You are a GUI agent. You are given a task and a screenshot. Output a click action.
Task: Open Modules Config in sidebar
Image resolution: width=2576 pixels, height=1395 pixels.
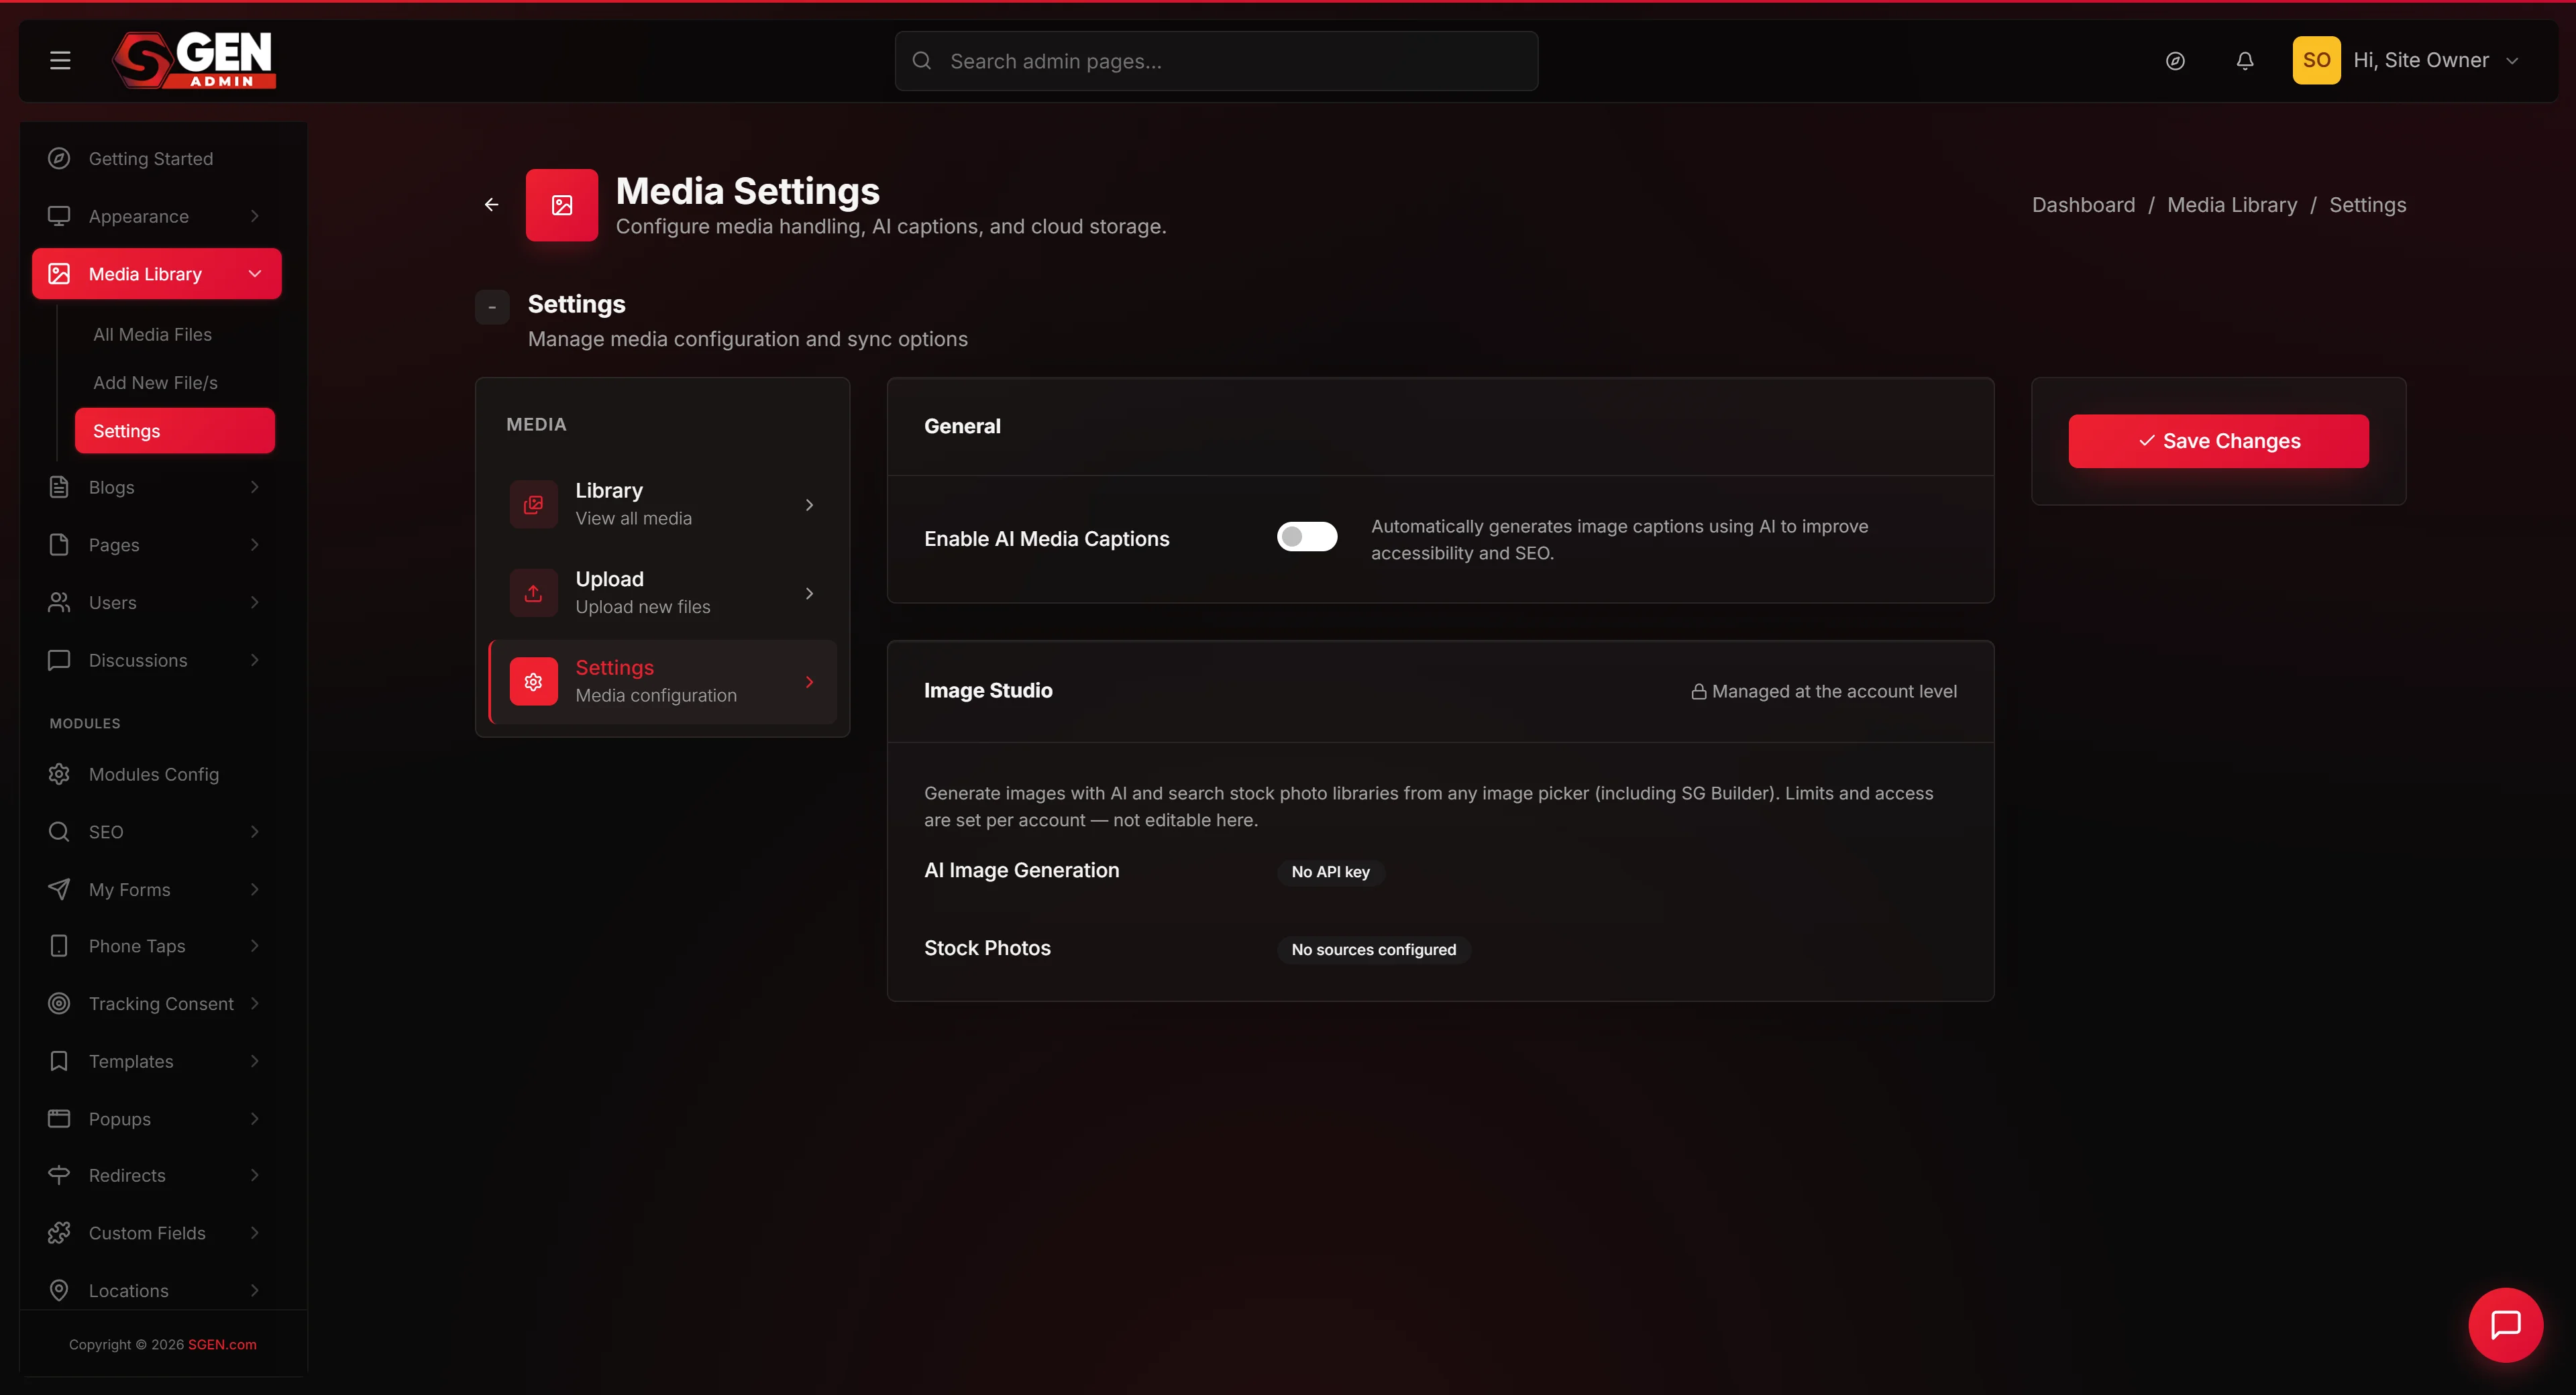(156, 774)
